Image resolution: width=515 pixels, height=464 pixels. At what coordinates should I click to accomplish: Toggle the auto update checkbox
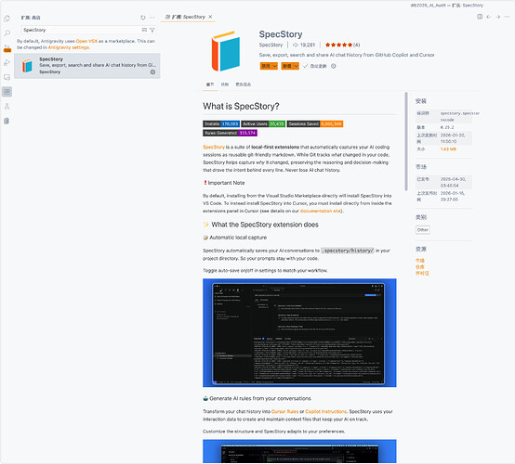(305, 66)
